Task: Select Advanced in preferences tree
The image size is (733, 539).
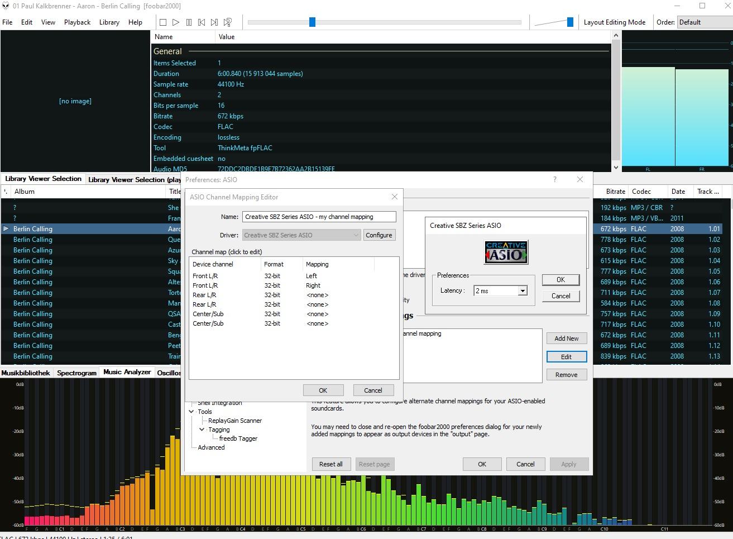Action: coord(211,447)
